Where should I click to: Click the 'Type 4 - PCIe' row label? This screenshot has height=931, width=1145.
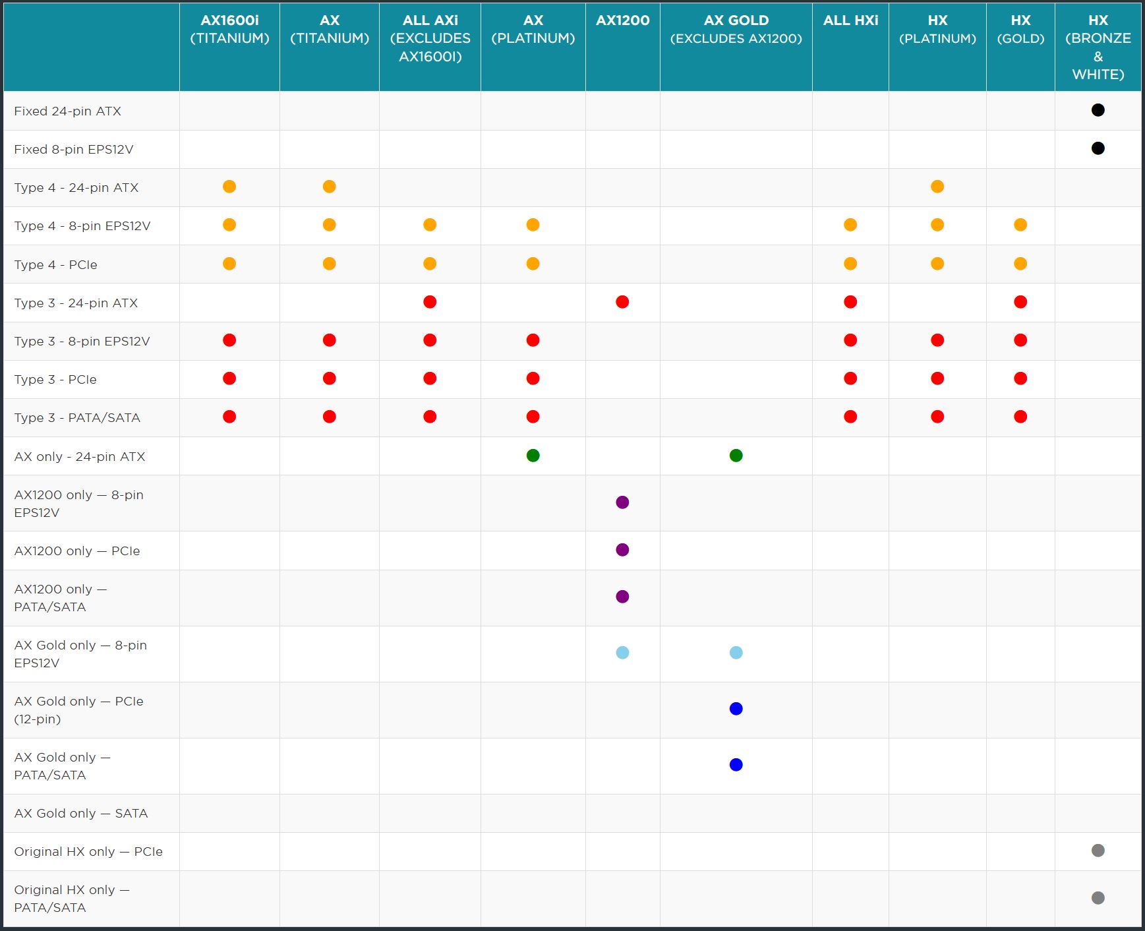click(x=56, y=264)
